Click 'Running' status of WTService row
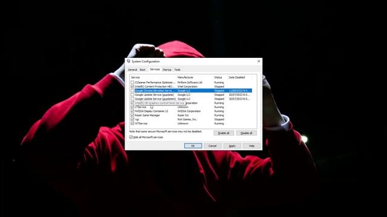 pos(219,124)
